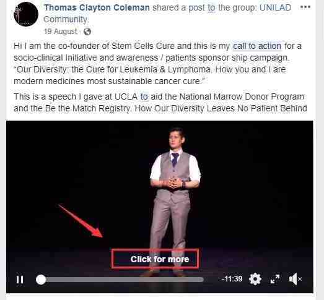Click the "to" link after UCLA
The width and height of the screenshot is (324, 300).
pos(144,96)
